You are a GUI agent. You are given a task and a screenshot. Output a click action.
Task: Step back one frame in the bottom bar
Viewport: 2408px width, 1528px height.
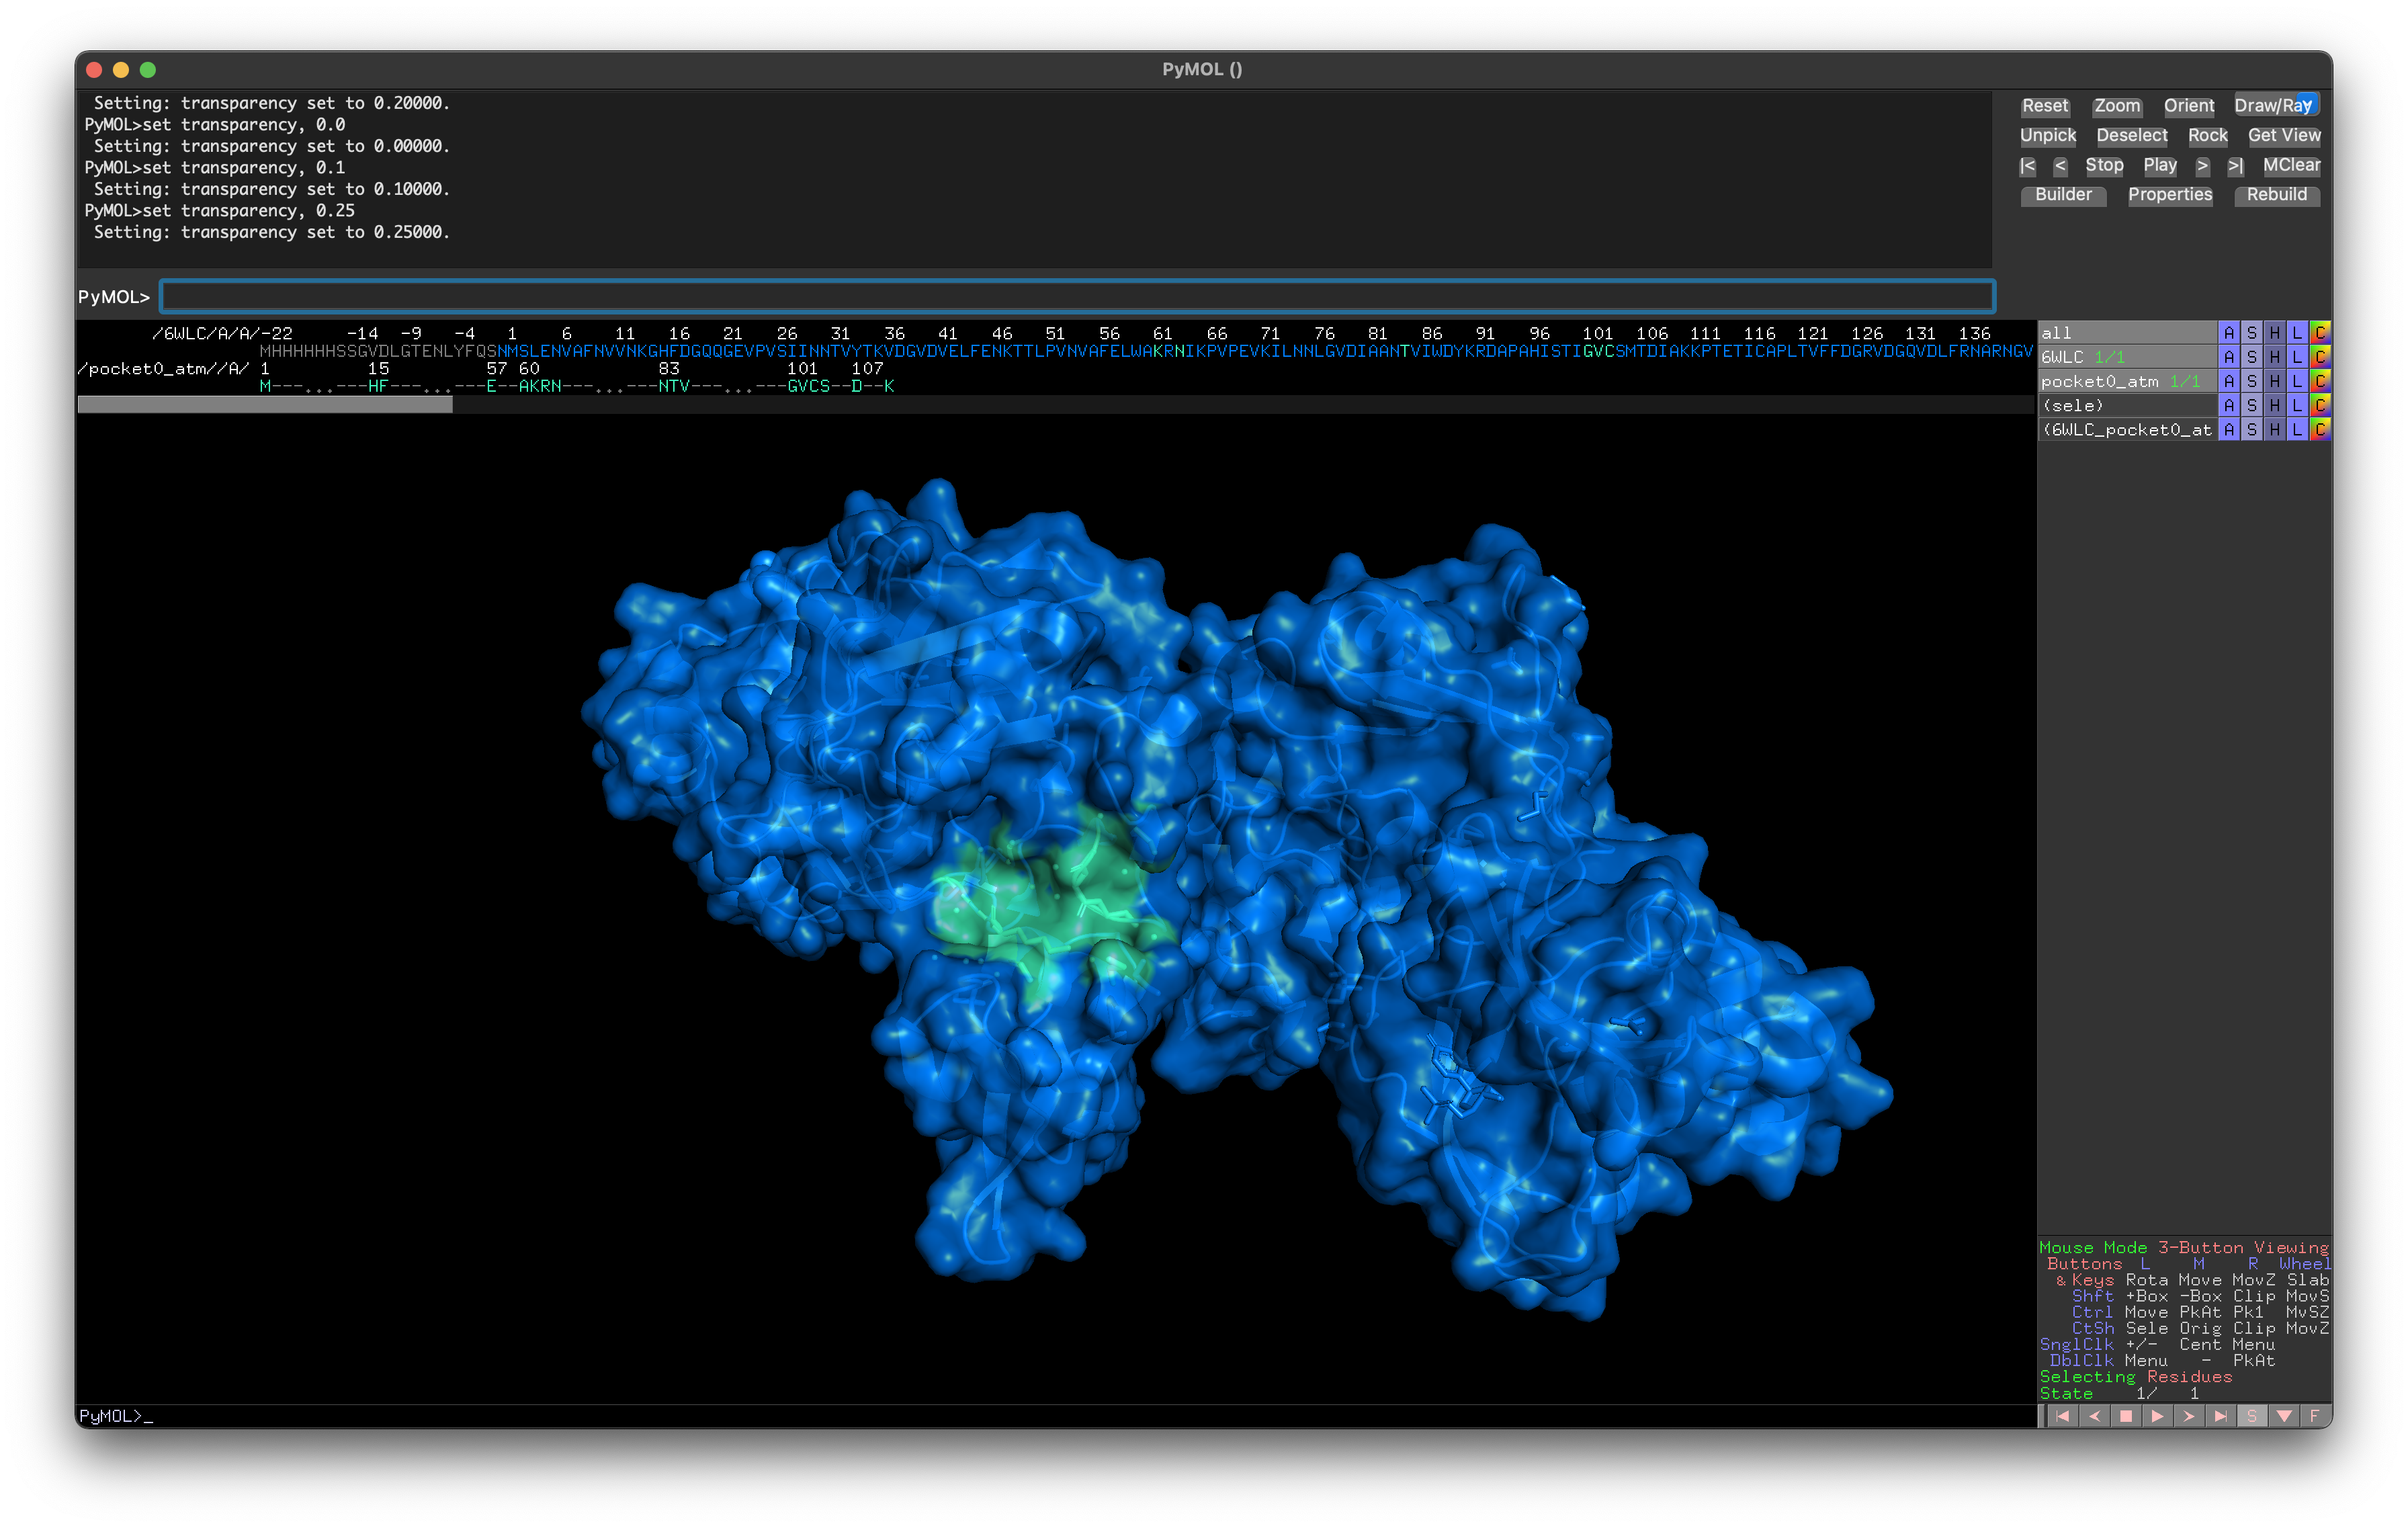pos(2094,1416)
